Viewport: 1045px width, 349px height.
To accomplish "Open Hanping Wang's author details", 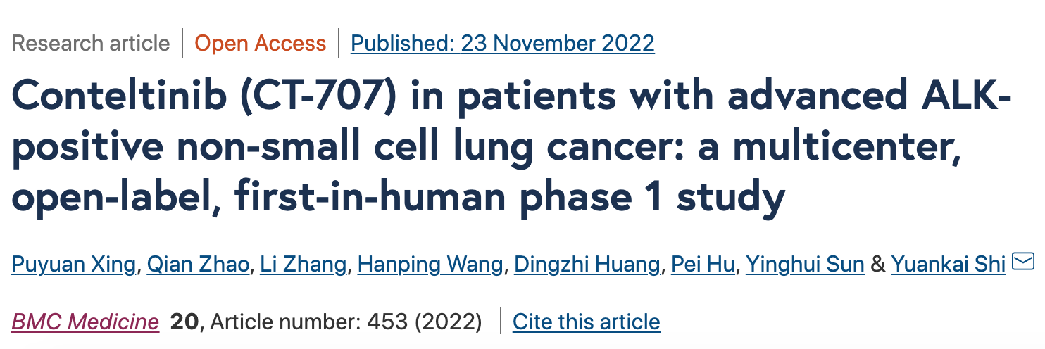I will point(430,265).
